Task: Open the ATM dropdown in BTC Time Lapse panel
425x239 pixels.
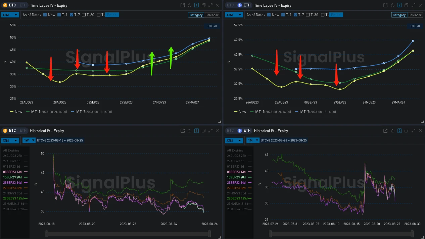Action: (x=10, y=15)
